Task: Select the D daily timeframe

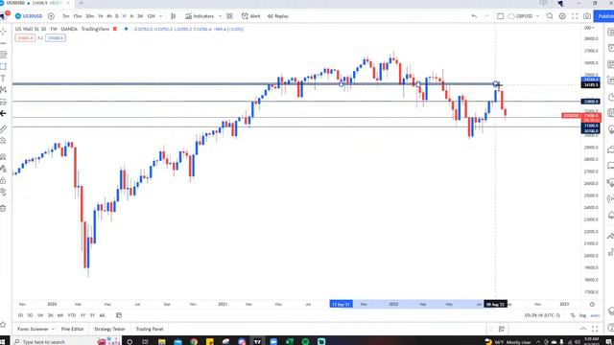Action: pos(116,16)
